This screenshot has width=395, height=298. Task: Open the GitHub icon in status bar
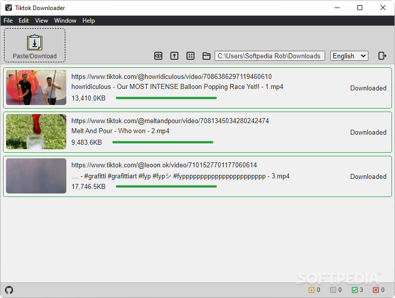pyautogui.click(x=9, y=290)
